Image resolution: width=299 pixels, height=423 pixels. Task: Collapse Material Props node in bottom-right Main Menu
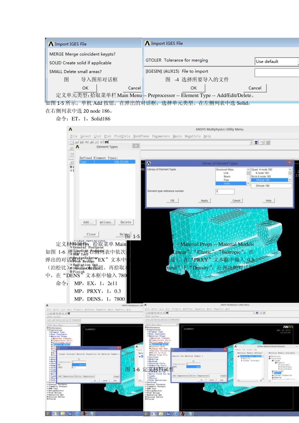pyautogui.click(x=148, y=336)
